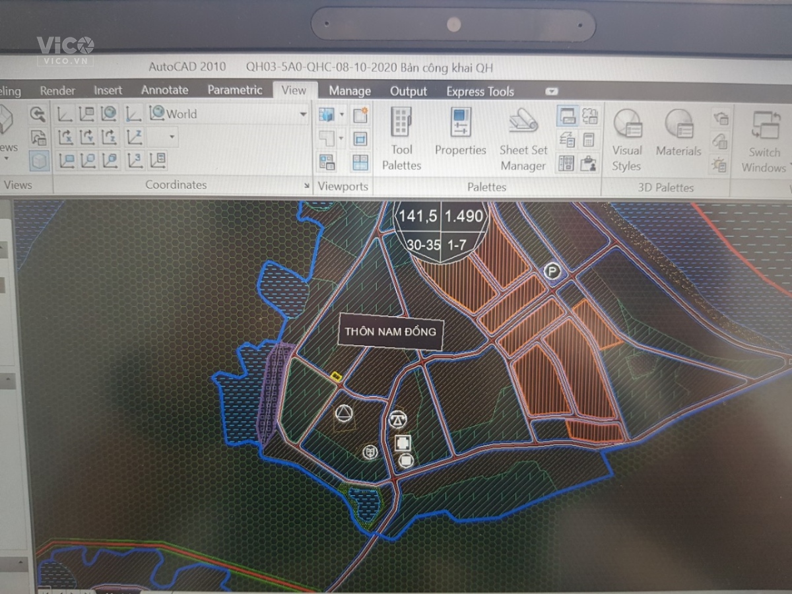Open Sun Properties icon in 3D Palettes
Image resolution: width=792 pixels, height=594 pixels.
719,164
